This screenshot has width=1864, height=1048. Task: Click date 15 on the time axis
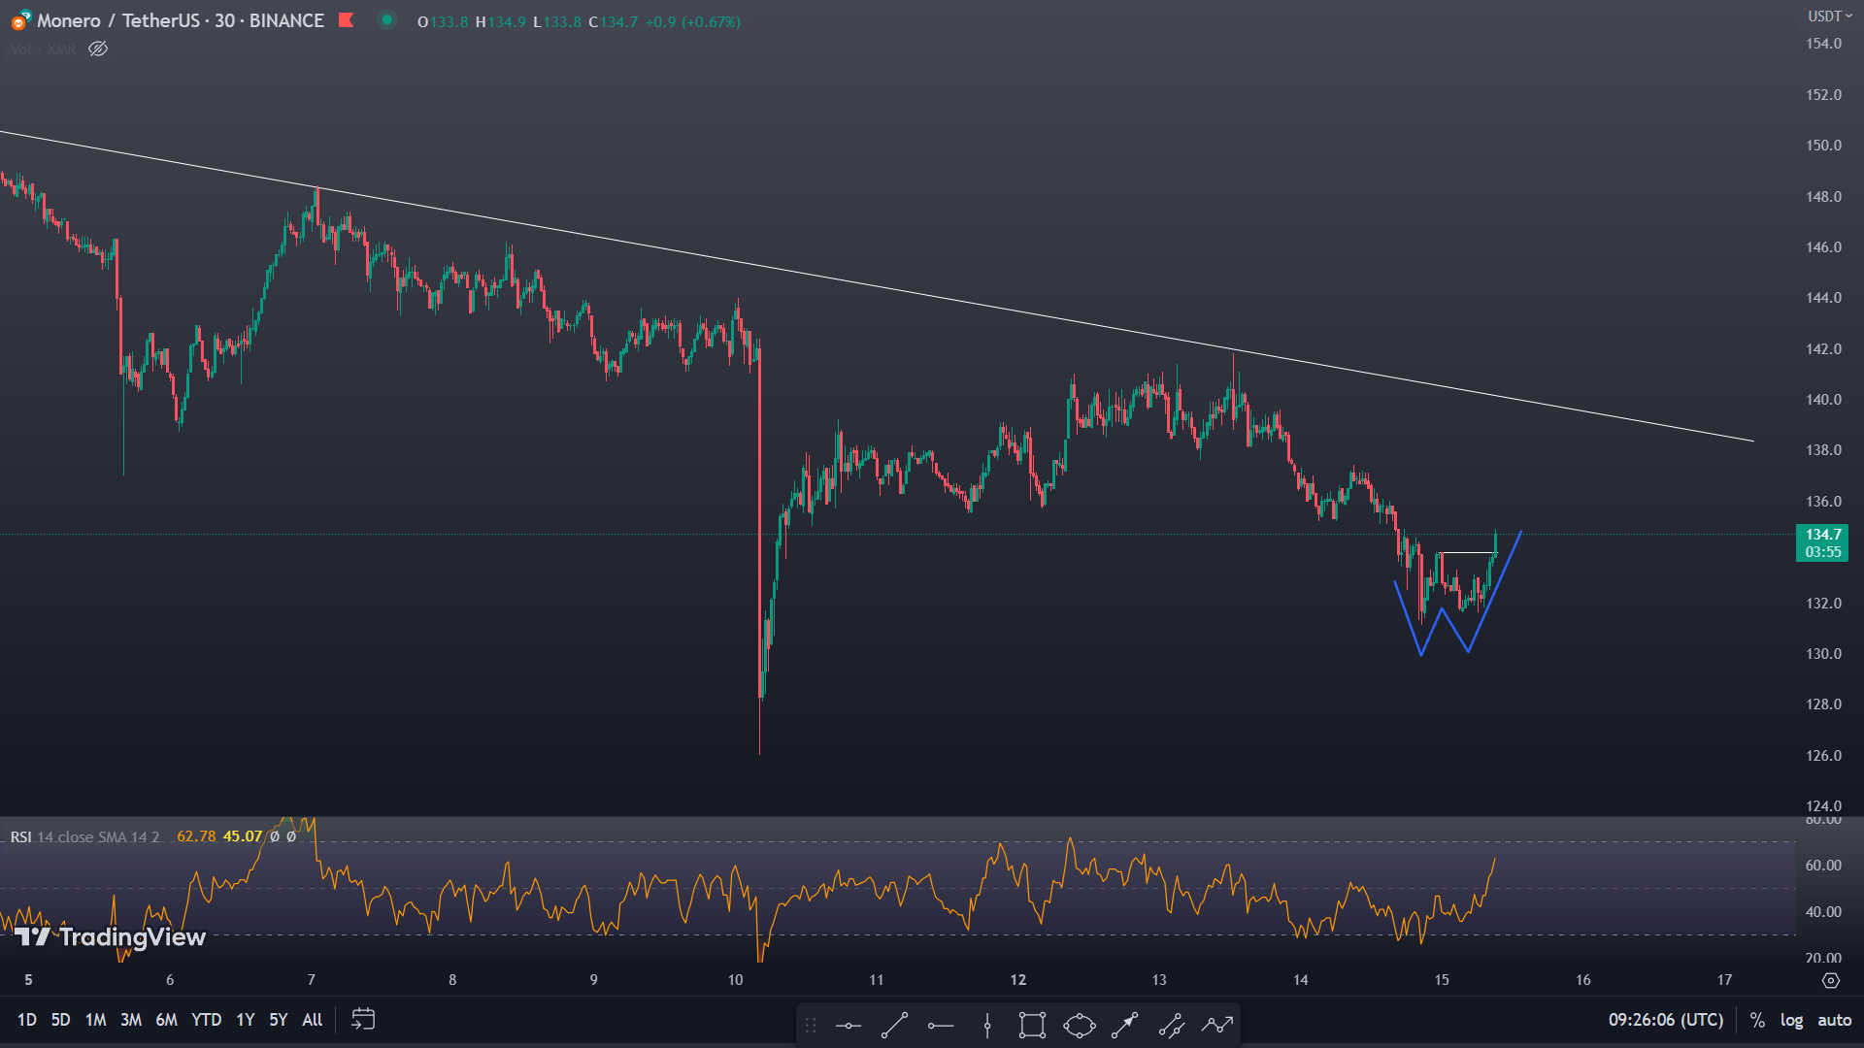coord(1442,980)
